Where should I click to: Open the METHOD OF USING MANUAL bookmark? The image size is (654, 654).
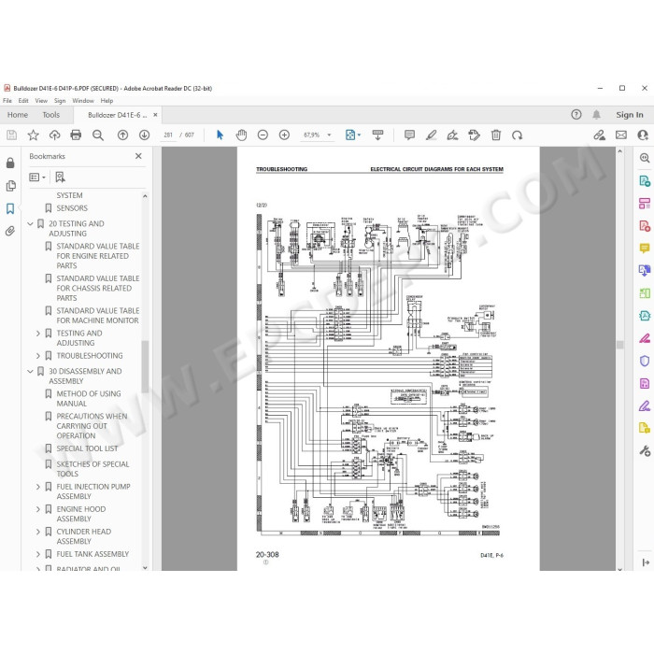pos(89,399)
